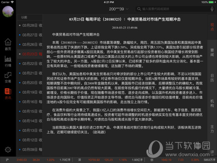Tap the magnifier search icon
The width and height of the screenshot is (217, 163).
[139, 9]
